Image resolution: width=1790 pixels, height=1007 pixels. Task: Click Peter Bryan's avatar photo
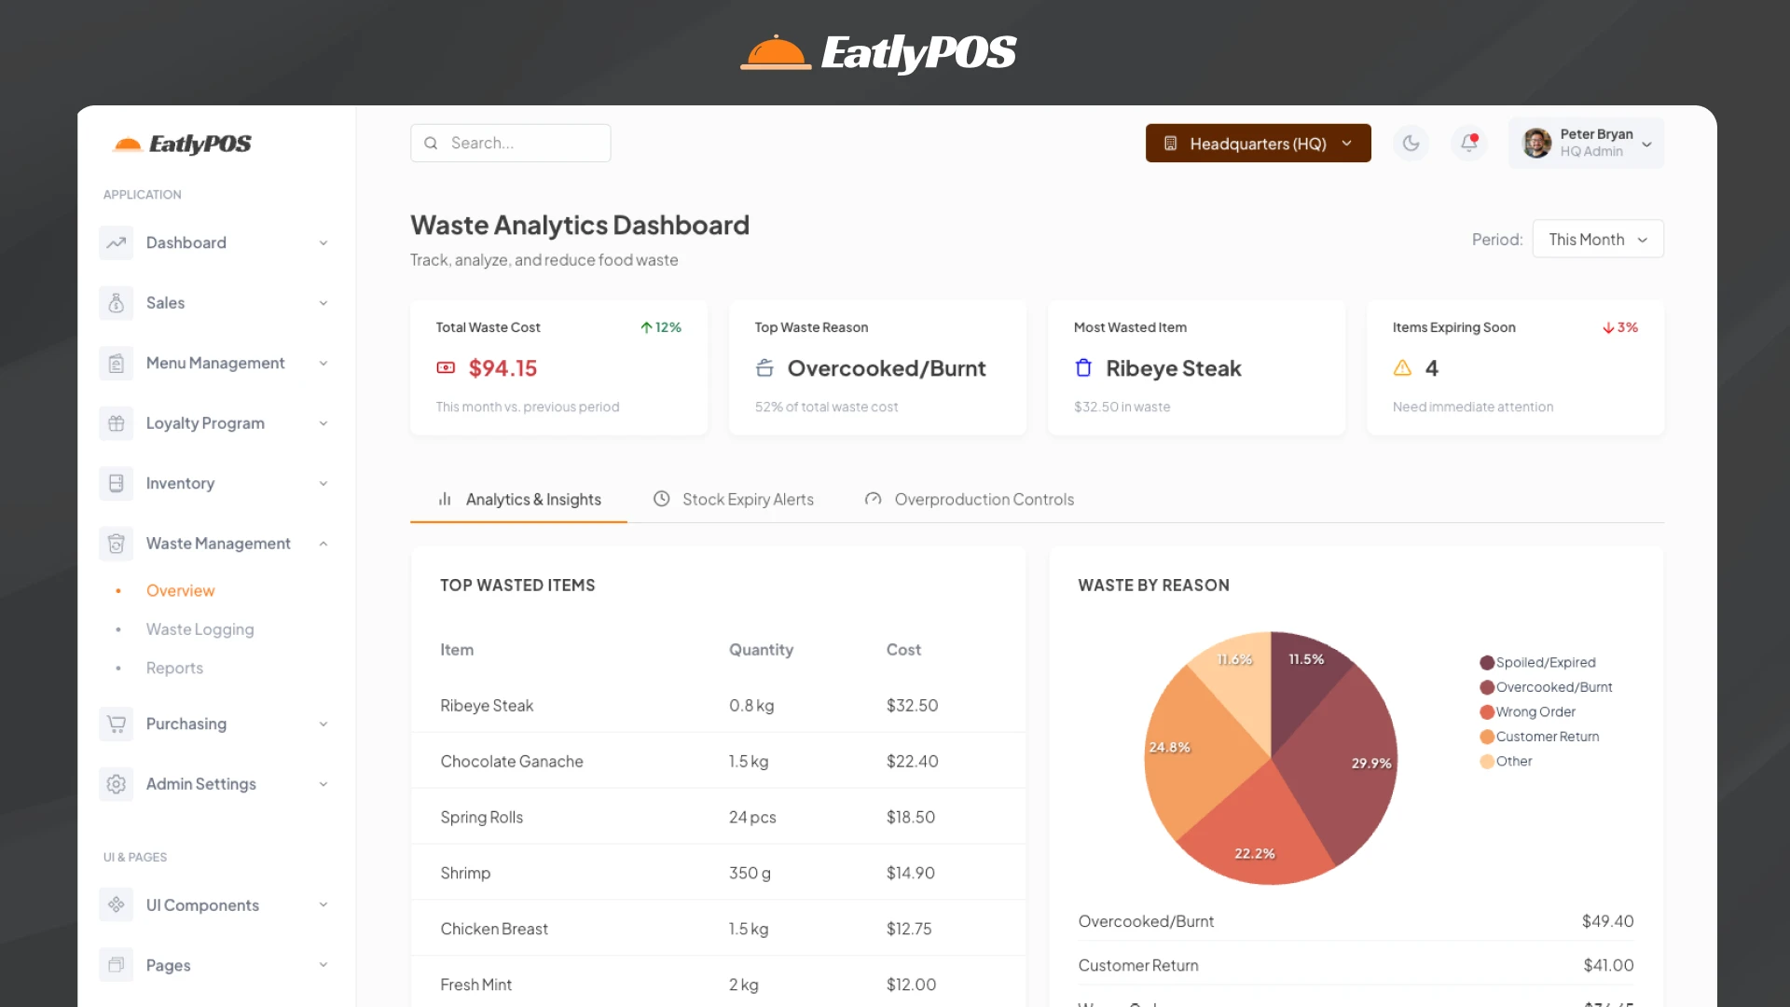click(1536, 143)
